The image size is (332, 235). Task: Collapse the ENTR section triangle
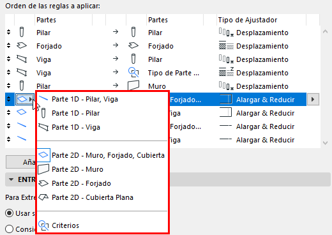tap(11, 179)
